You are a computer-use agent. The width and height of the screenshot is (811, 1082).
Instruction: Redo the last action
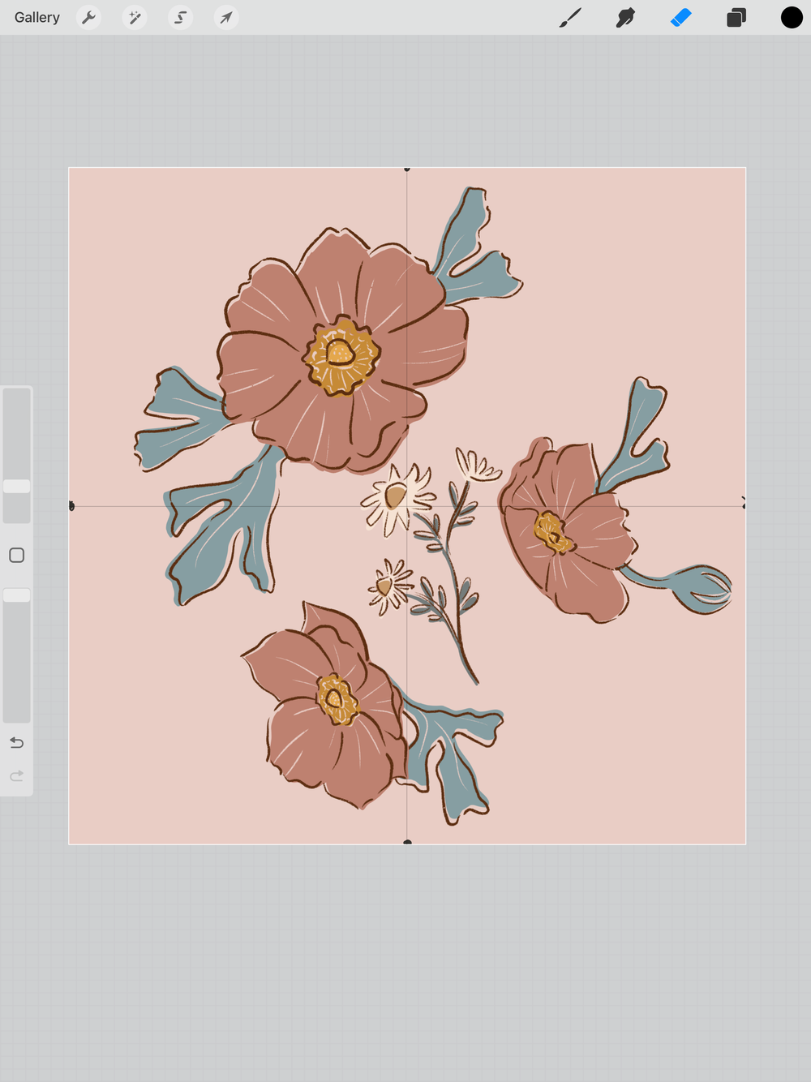click(17, 776)
